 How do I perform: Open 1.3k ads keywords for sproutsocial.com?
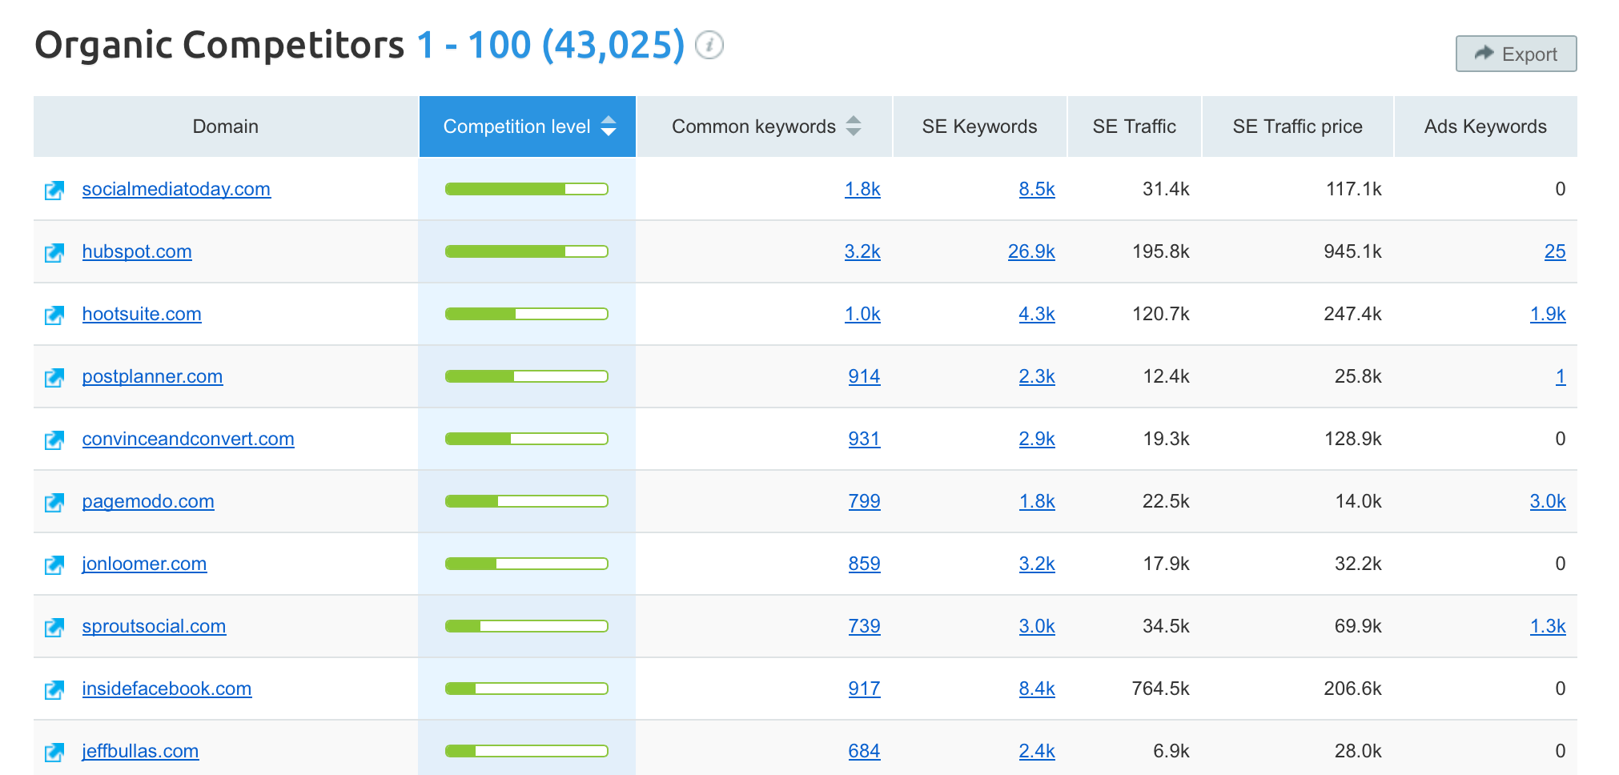coord(1548,626)
